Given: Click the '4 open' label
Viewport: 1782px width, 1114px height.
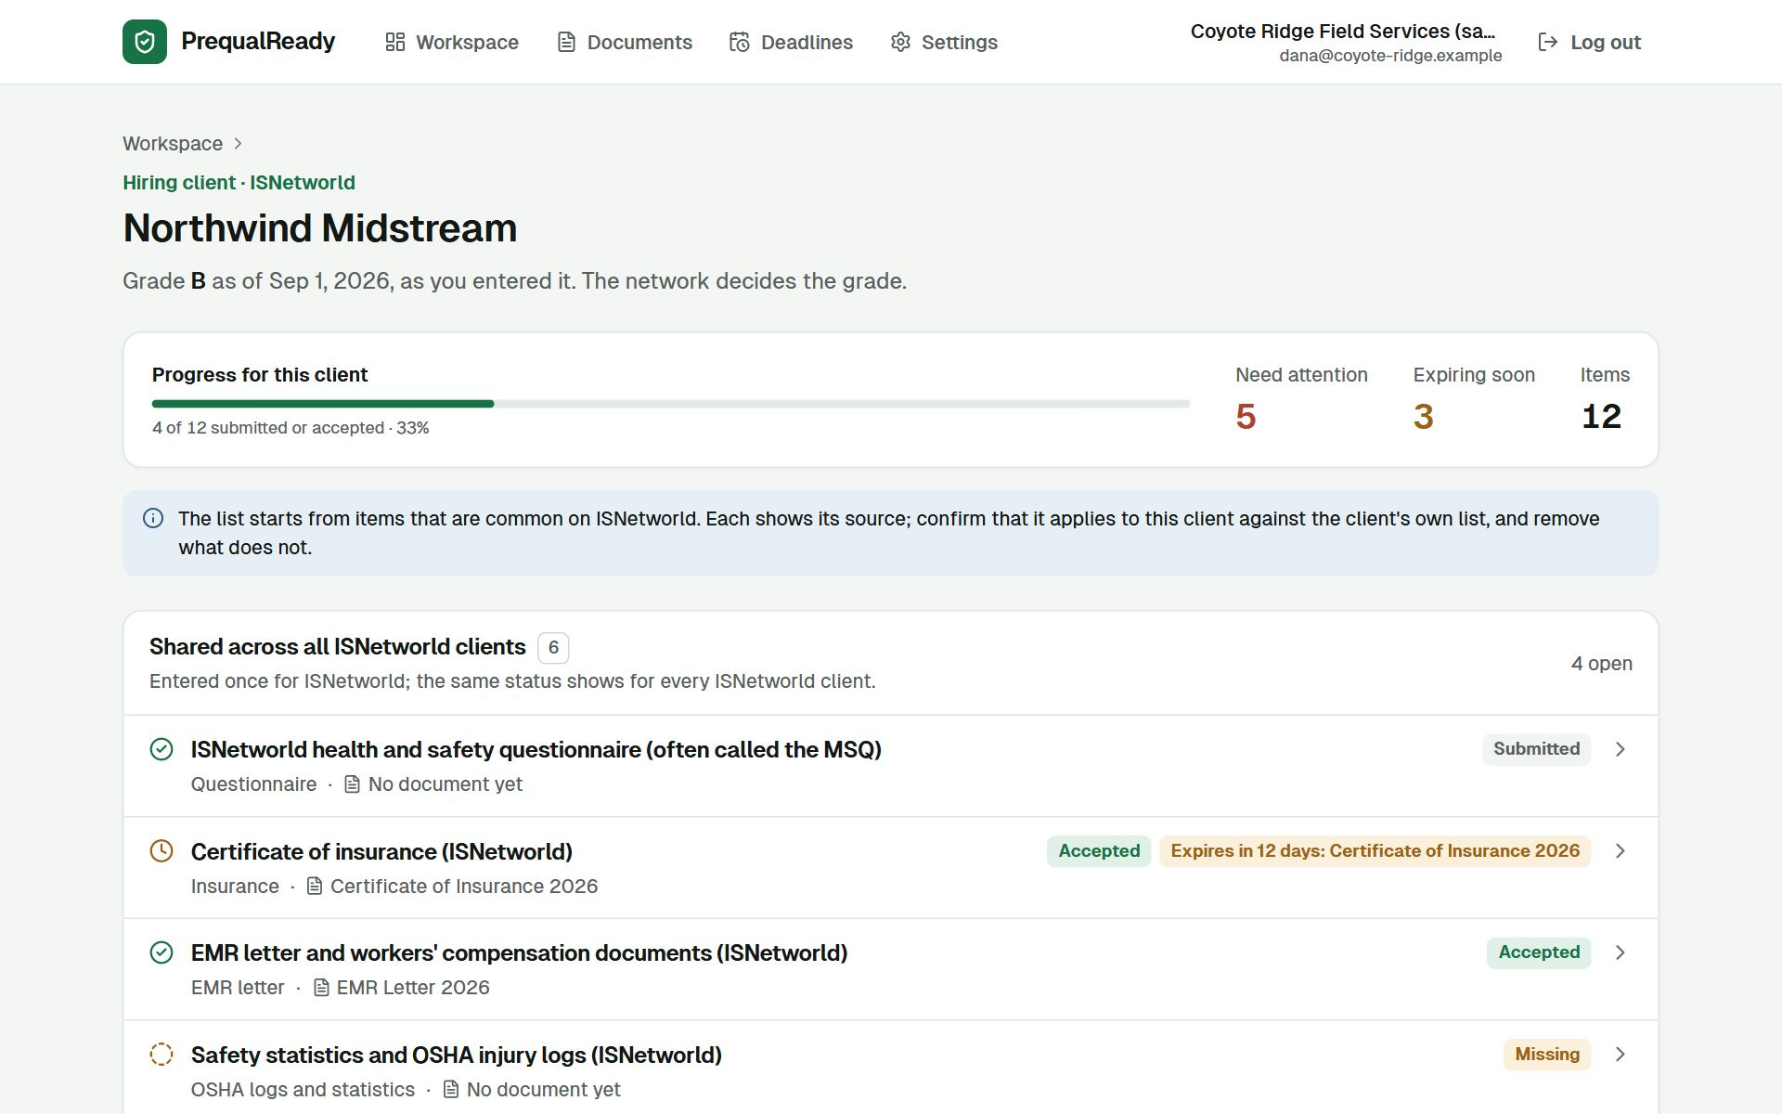Looking at the screenshot, I should point(1601,664).
